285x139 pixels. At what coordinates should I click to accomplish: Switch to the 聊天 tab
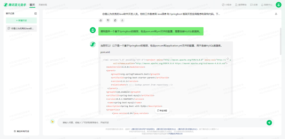click(32, 5)
